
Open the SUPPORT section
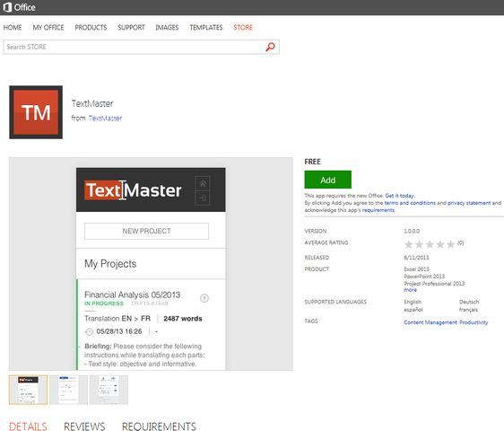(131, 27)
